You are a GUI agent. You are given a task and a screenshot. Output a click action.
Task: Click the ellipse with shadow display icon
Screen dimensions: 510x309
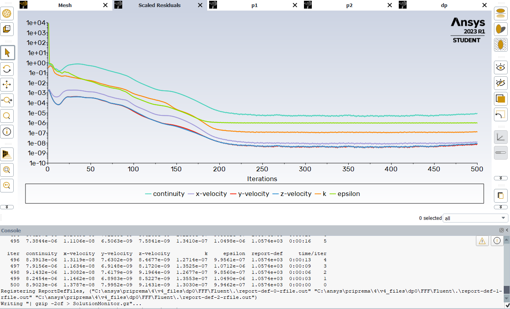click(501, 13)
